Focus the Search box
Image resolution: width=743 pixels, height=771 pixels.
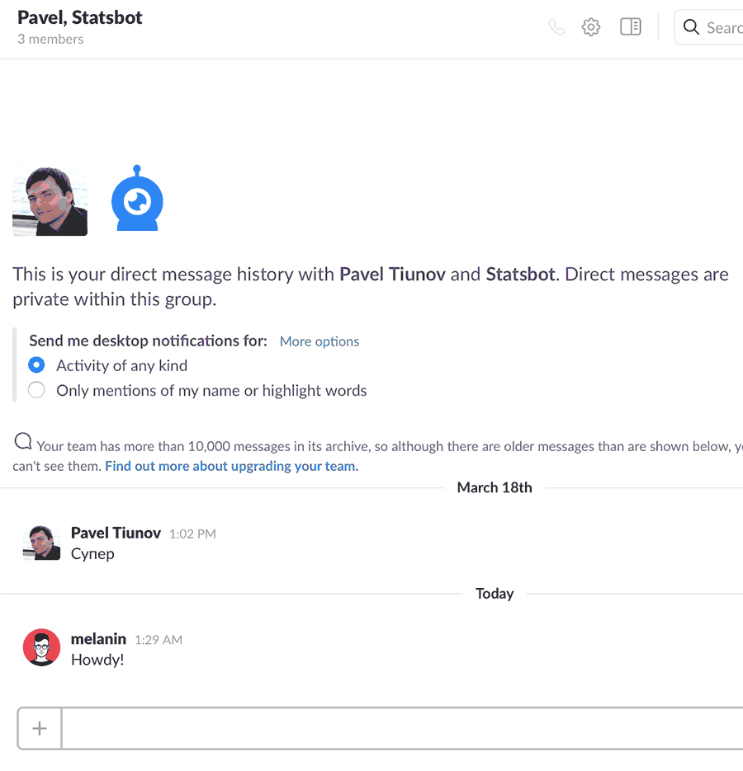709,27
